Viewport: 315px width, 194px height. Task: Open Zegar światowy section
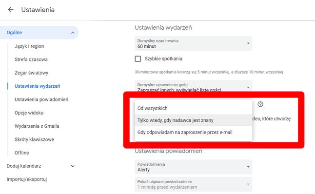[x=31, y=73]
